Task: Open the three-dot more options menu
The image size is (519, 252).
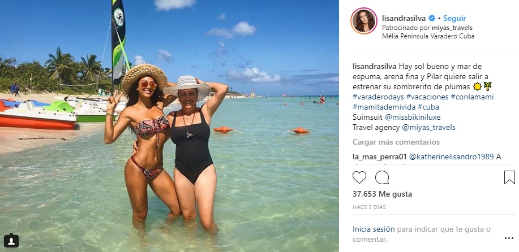Action: coord(509,238)
